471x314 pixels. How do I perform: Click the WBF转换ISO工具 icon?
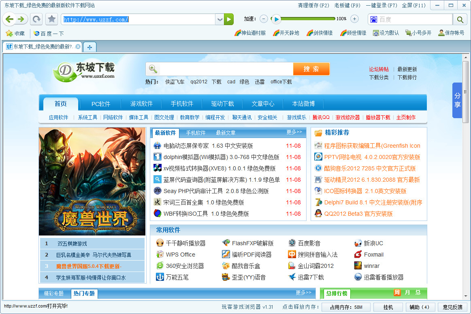158,213
